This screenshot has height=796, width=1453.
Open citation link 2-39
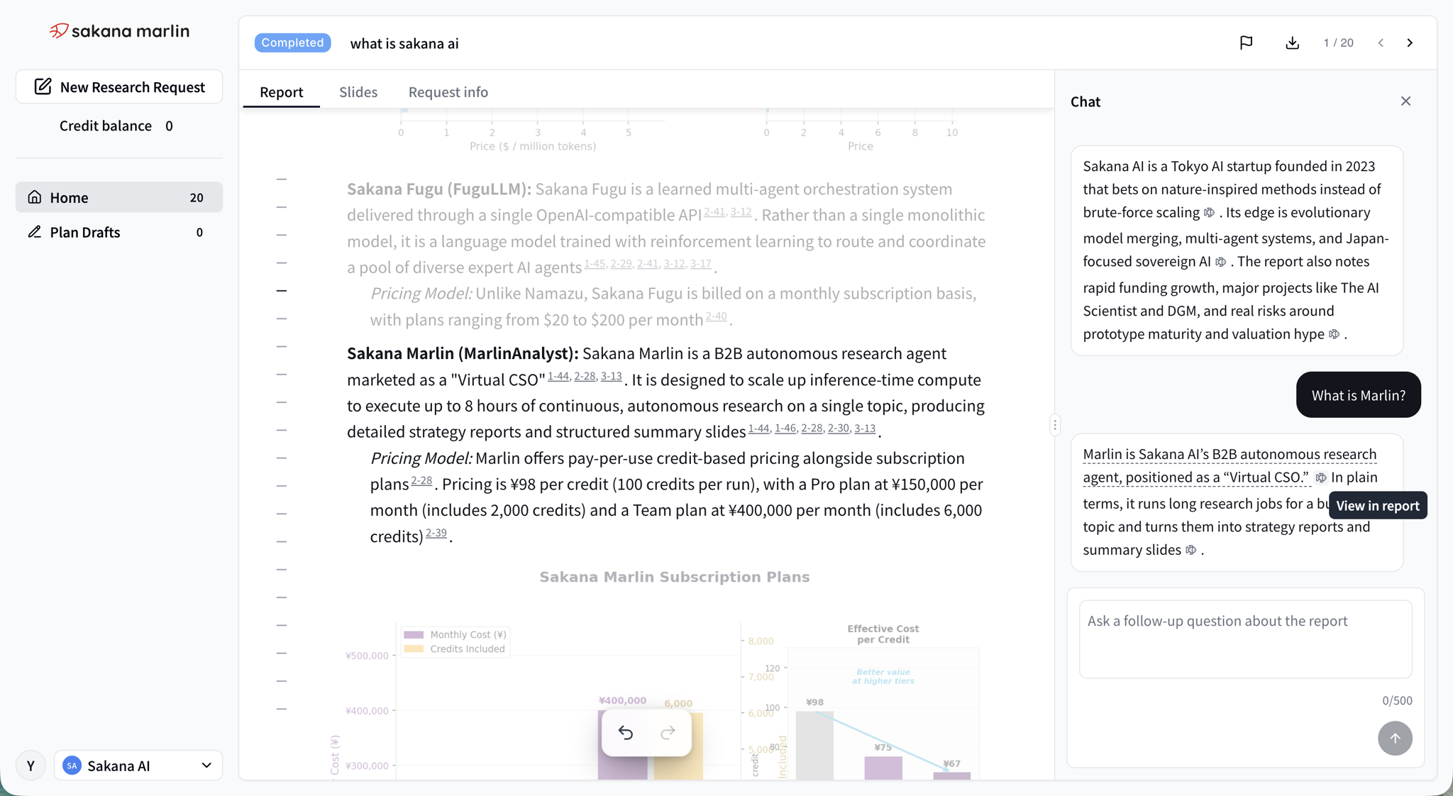coord(436,533)
